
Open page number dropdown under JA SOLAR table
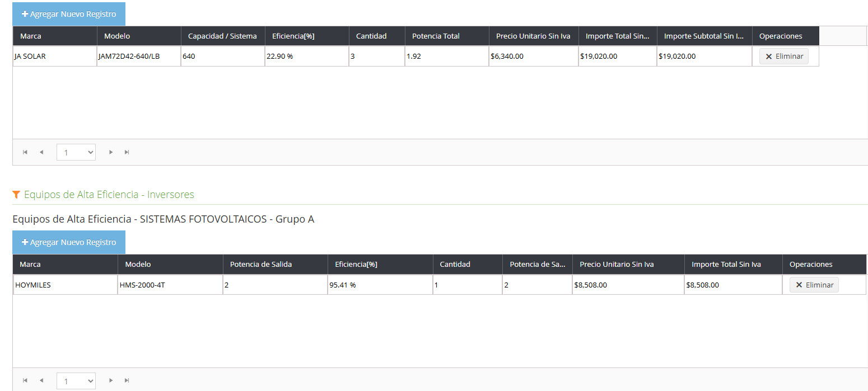coord(76,152)
